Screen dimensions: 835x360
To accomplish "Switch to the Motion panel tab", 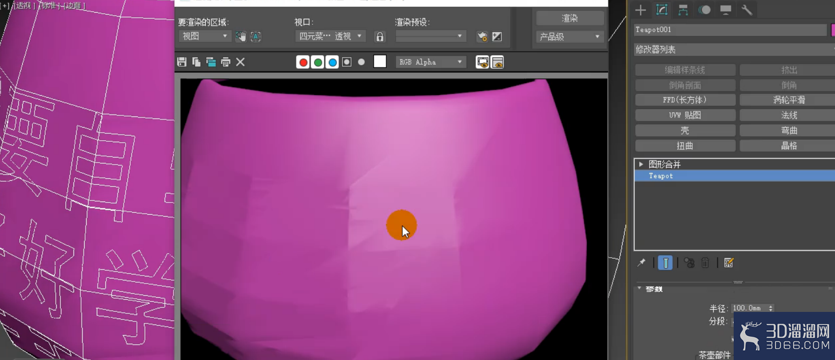I will point(704,10).
